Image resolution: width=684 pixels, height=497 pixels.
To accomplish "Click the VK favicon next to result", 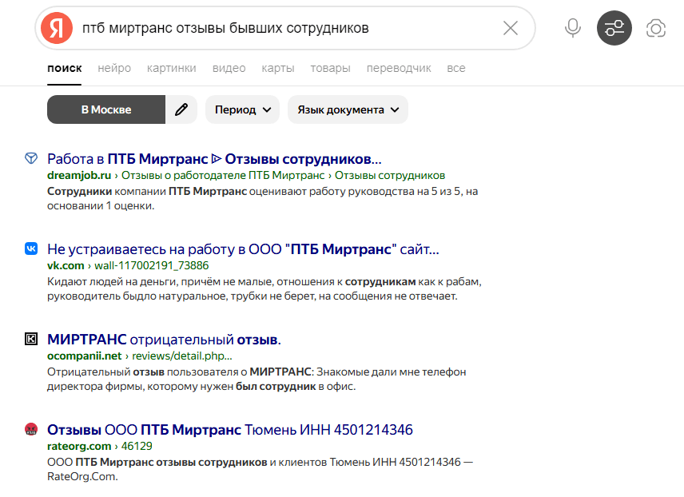I will click(31, 249).
